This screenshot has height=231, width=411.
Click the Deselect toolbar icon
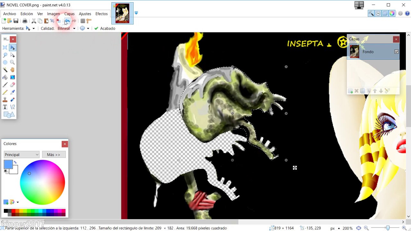pos(58,21)
